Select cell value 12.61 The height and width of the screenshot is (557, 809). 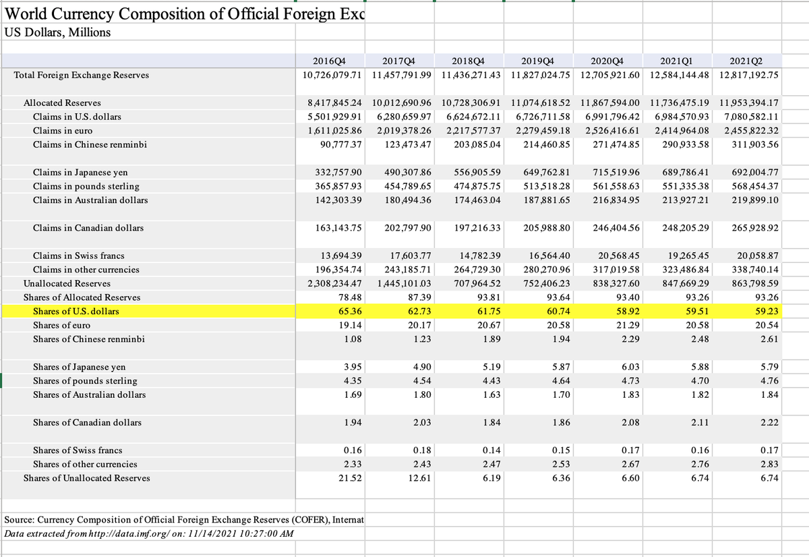pyautogui.click(x=421, y=478)
